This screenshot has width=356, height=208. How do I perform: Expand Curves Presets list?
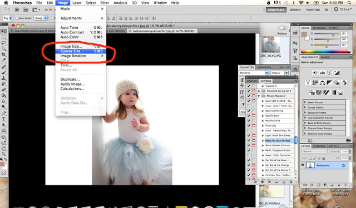coord(305,107)
